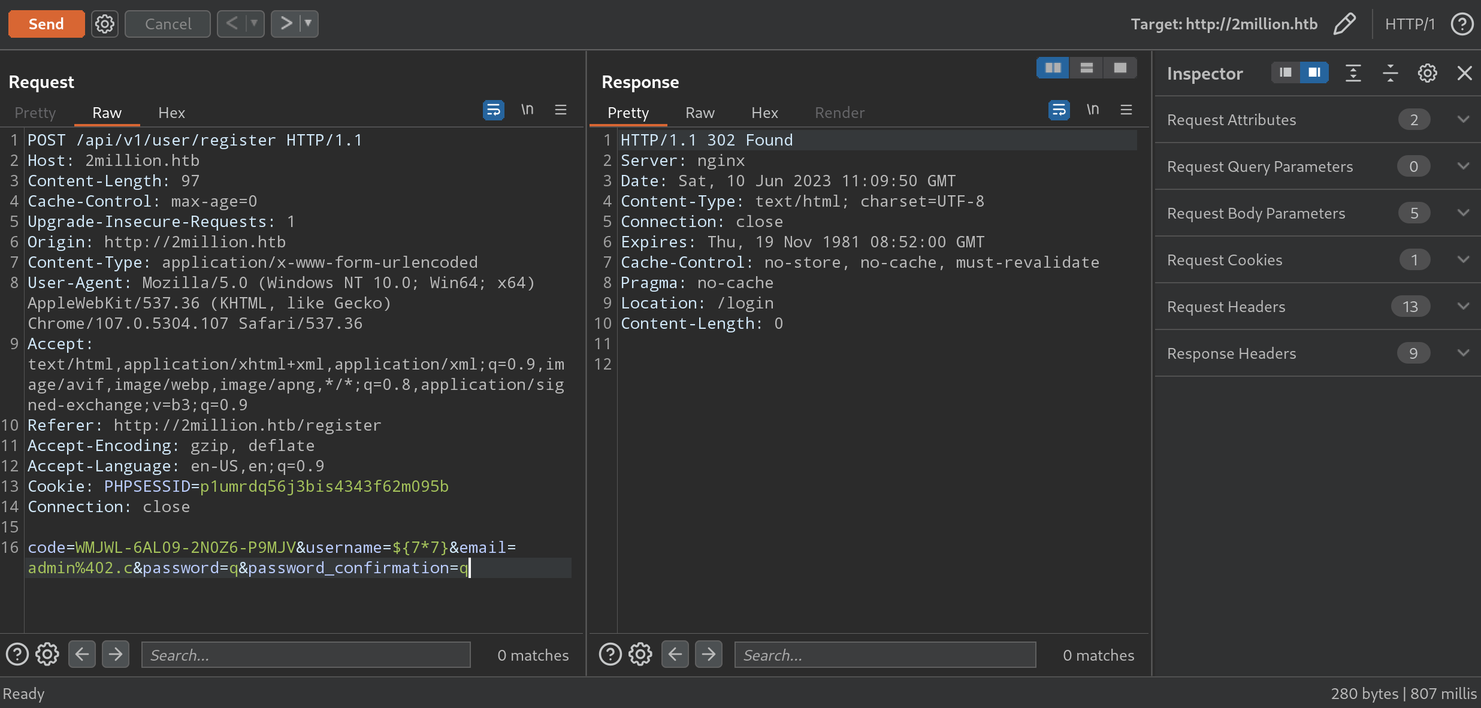Jump to the next Request search match
Image resolution: width=1481 pixels, height=708 pixels.
click(116, 654)
